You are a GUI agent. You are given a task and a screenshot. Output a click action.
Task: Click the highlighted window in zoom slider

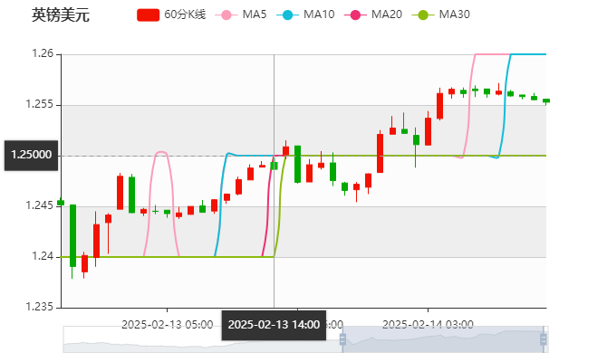tap(444, 338)
